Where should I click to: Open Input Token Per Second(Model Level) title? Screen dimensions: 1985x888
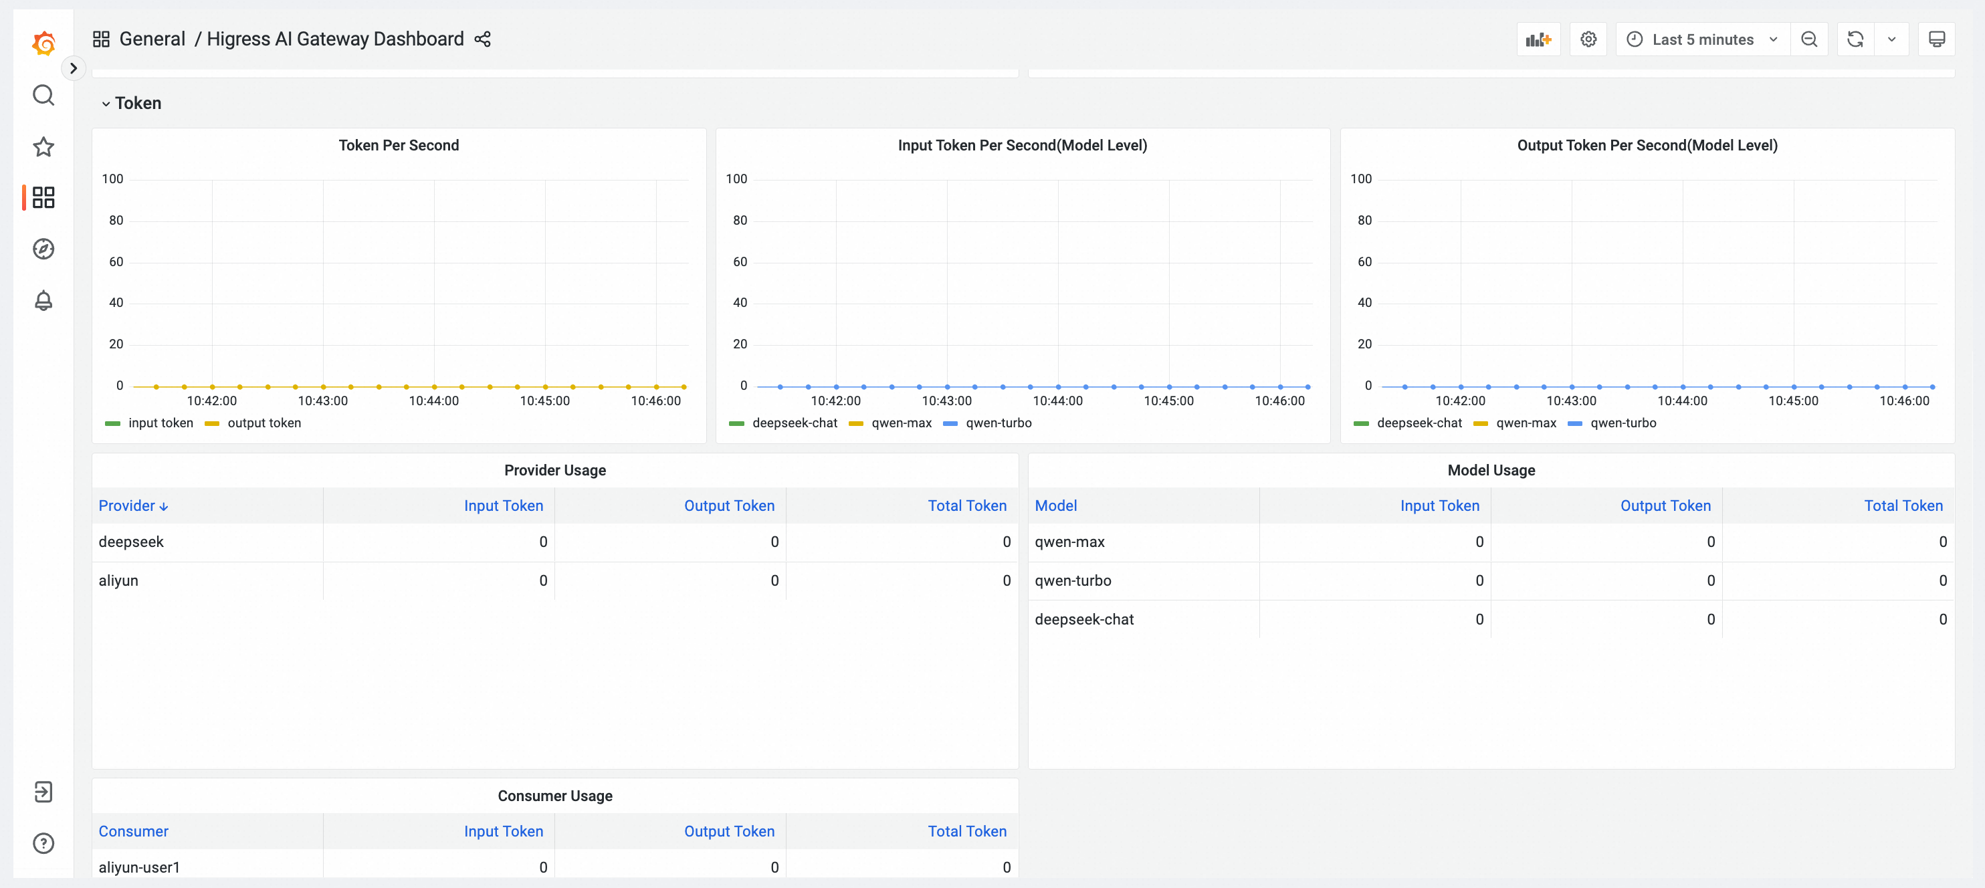1022,145
